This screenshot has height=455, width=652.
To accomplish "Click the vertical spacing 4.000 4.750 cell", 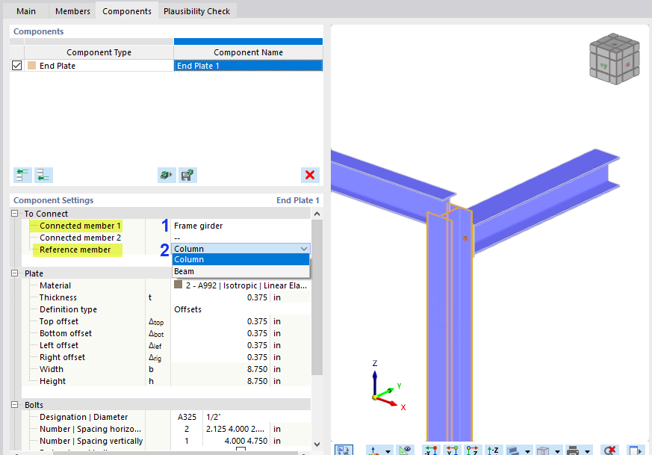I will 236,441.
